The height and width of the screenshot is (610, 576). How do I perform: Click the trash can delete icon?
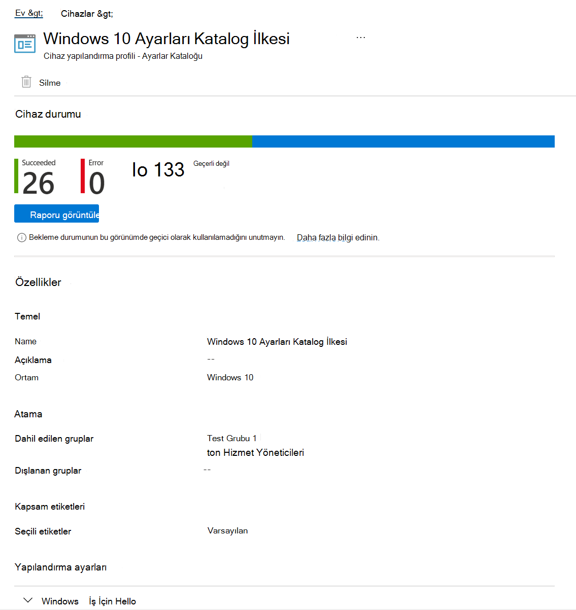click(26, 82)
